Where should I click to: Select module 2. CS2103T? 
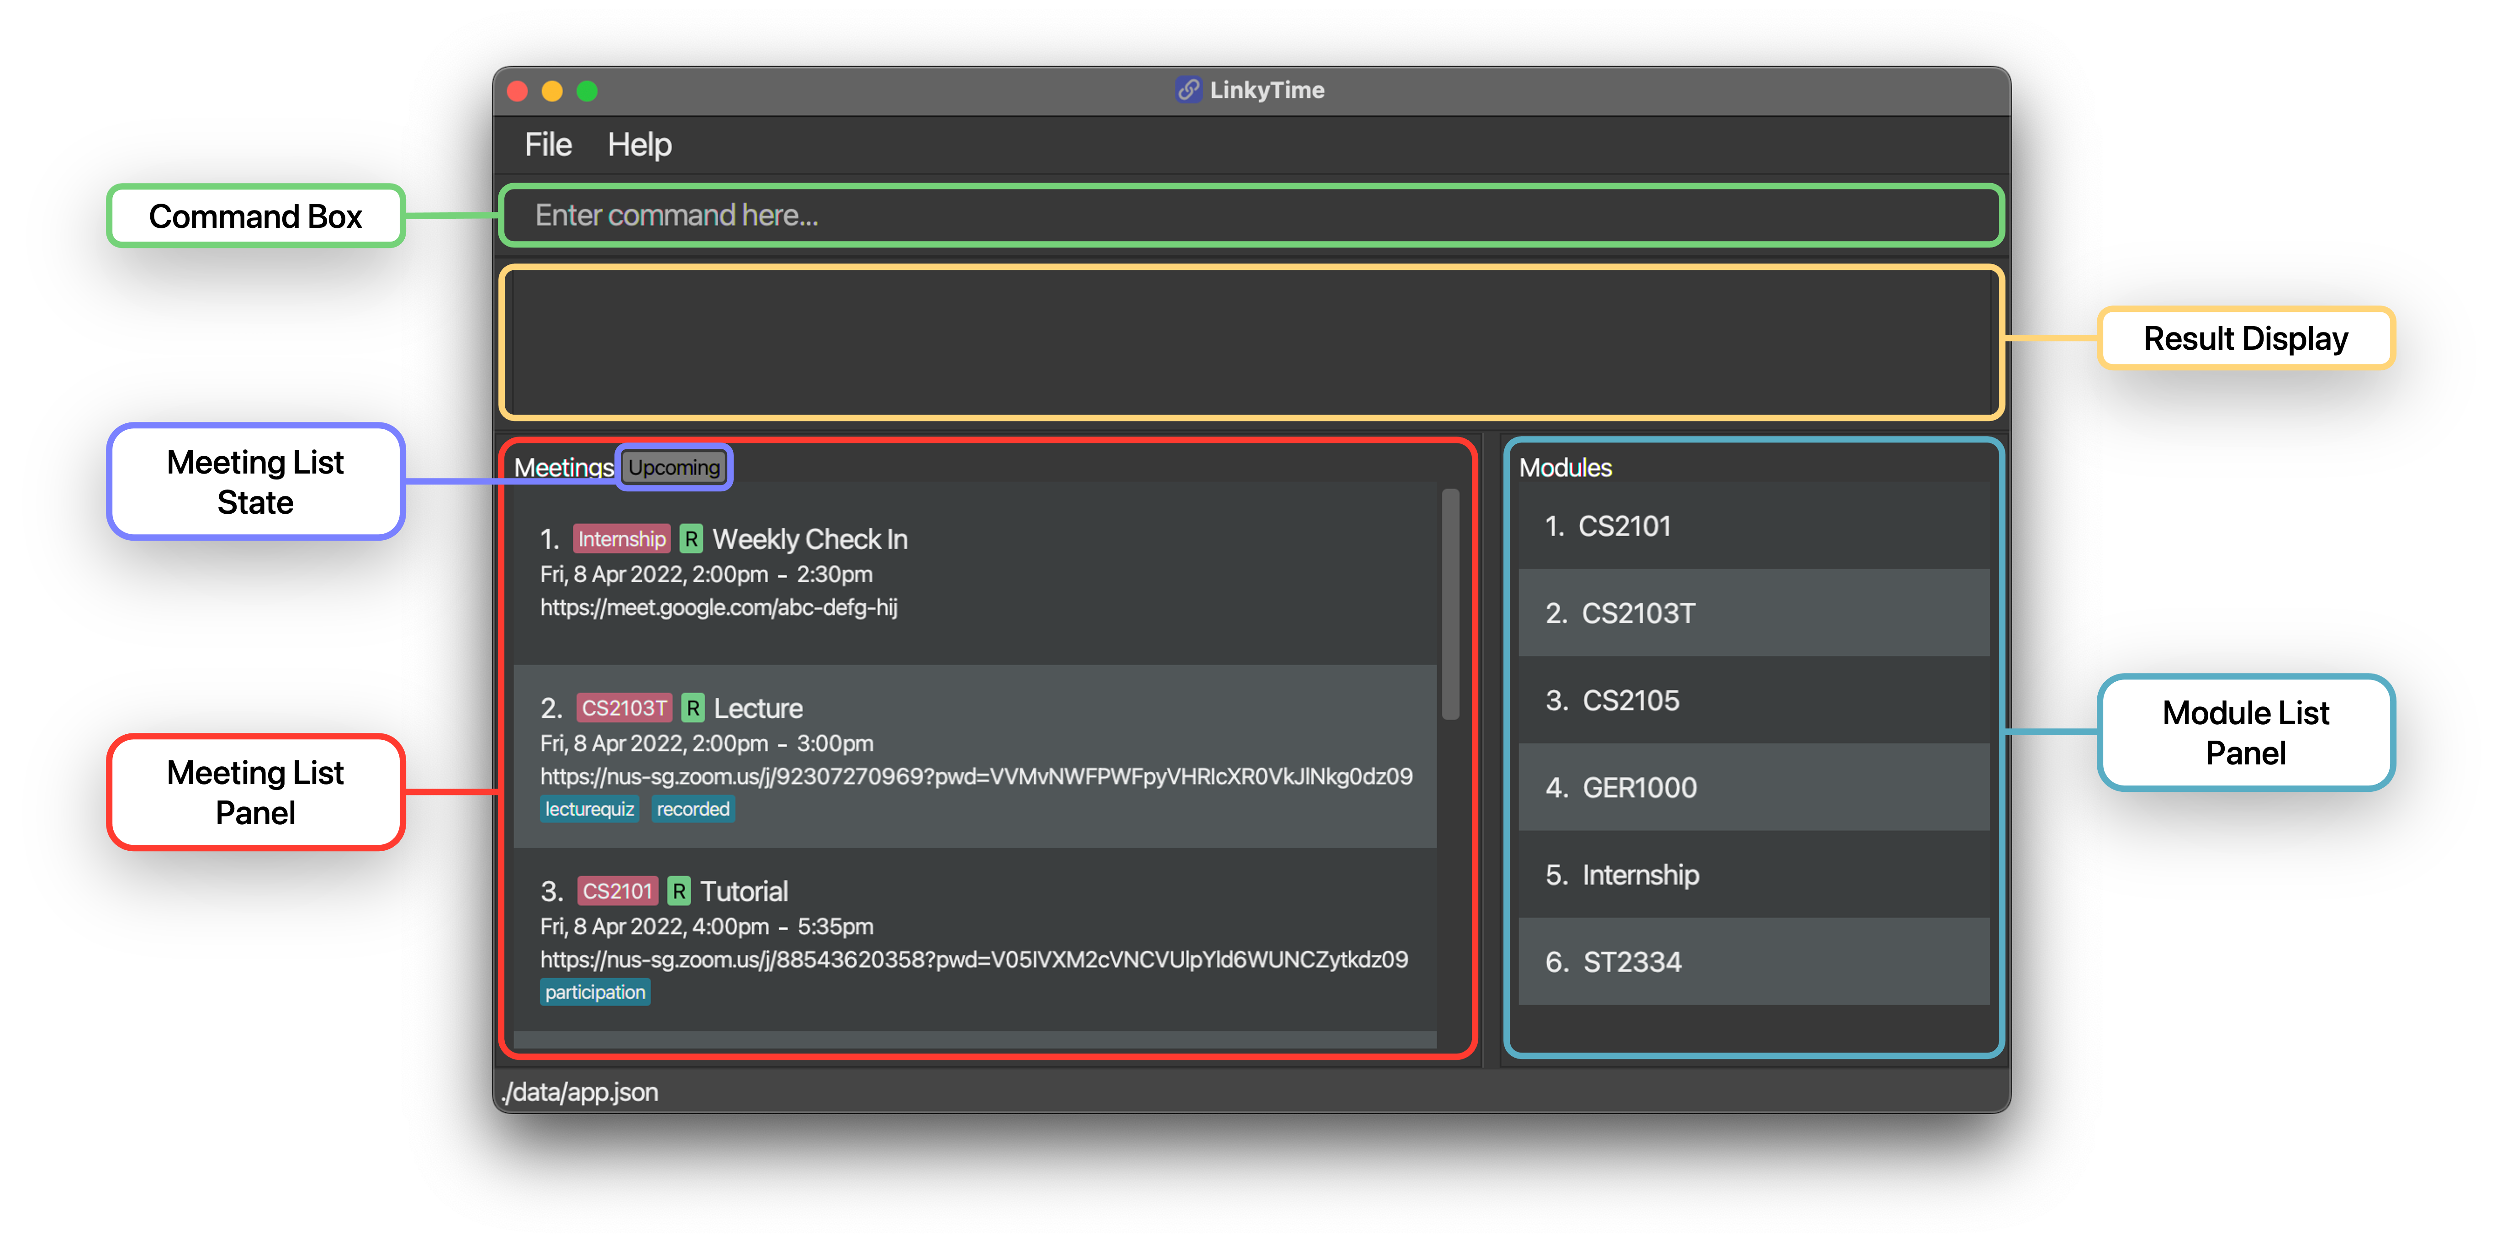pyautogui.click(x=1753, y=614)
